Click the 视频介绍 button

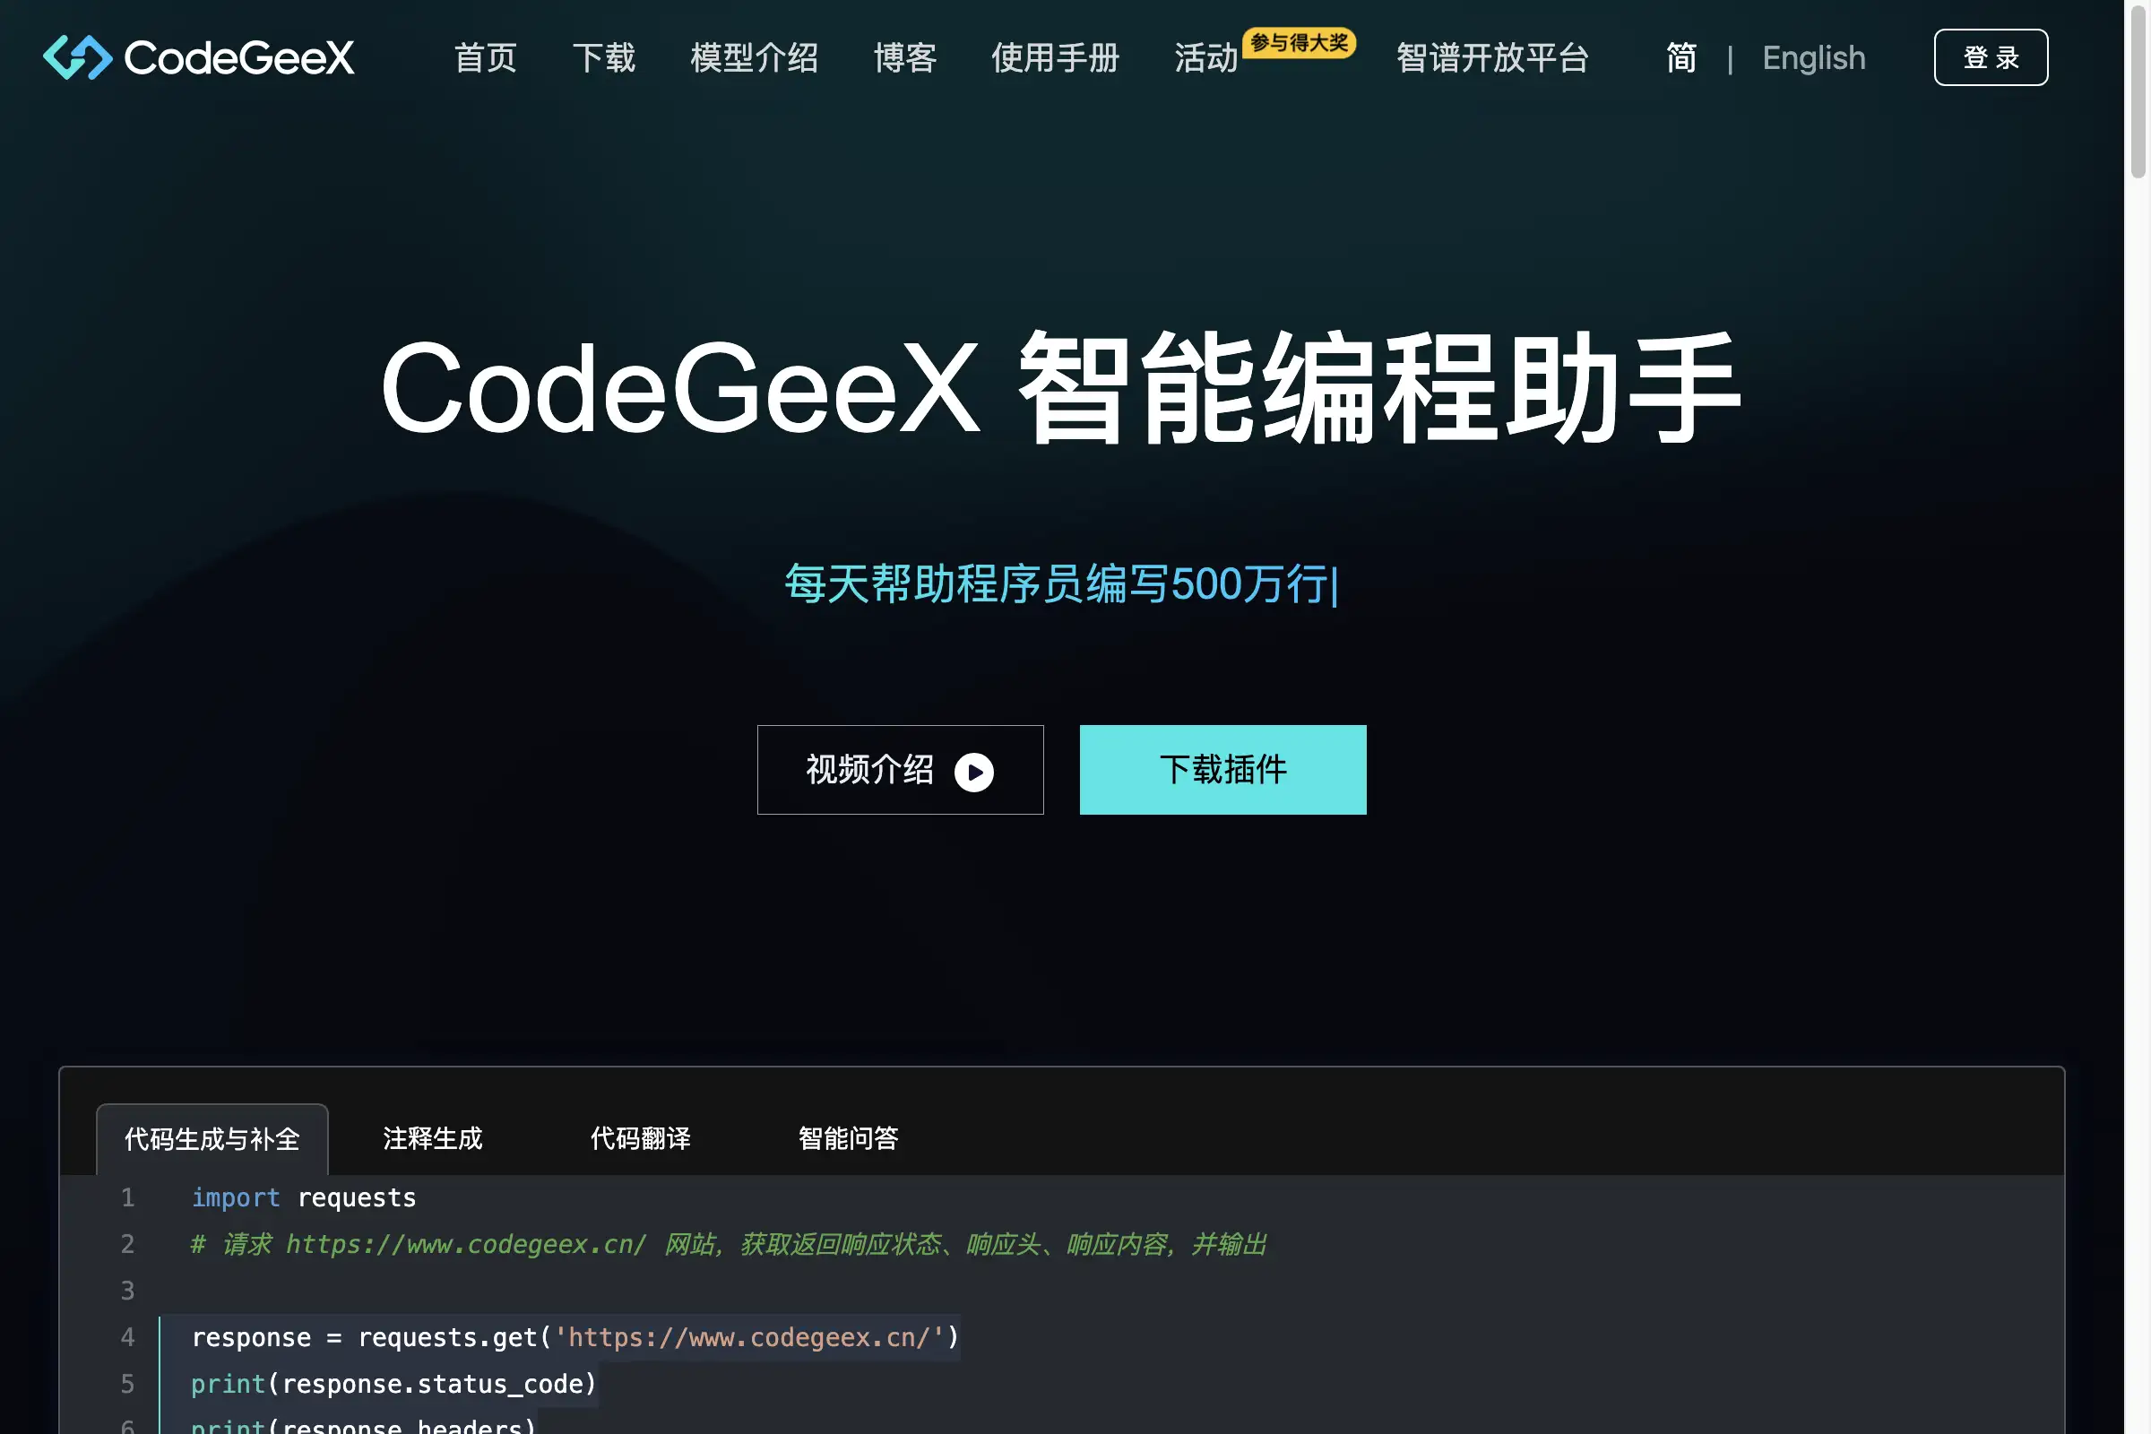click(x=900, y=768)
